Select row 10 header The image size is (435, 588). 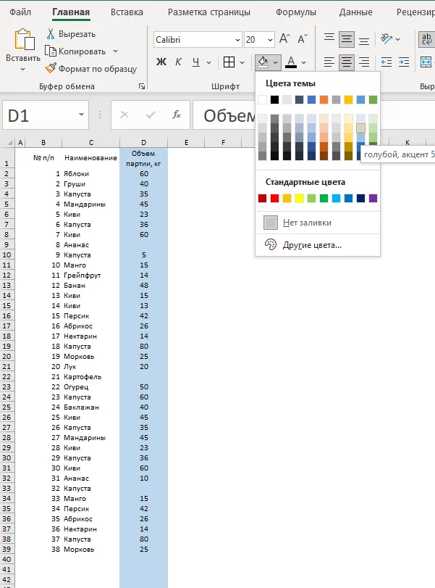pos(7,255)
